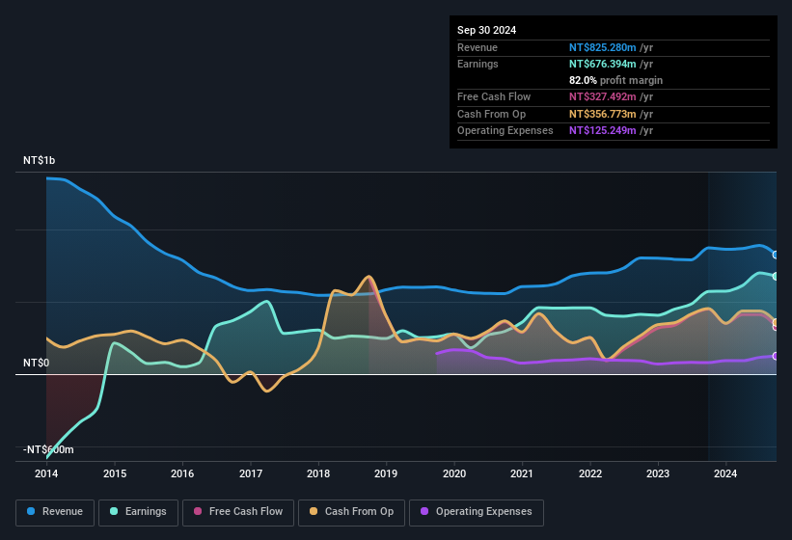The width and height of the screenshot is (792, 540).
Task: Click the 2015 x-axis label
Action: 115,473
